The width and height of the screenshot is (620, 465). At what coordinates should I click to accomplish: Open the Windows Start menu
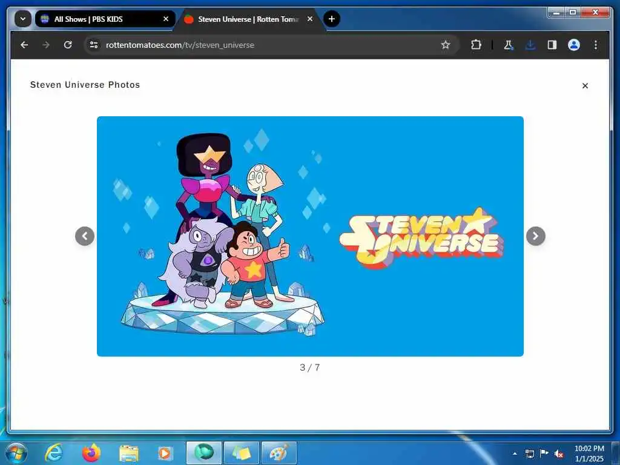16,453
